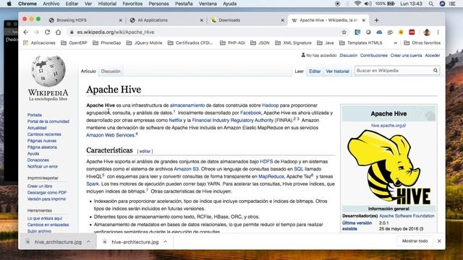
Task: Open the Chrome three-dot menu
Action: point(438,32)
